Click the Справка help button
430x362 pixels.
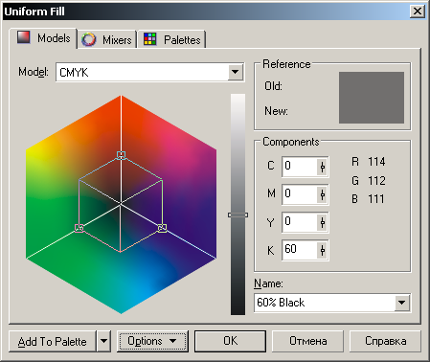pos(385,341)
